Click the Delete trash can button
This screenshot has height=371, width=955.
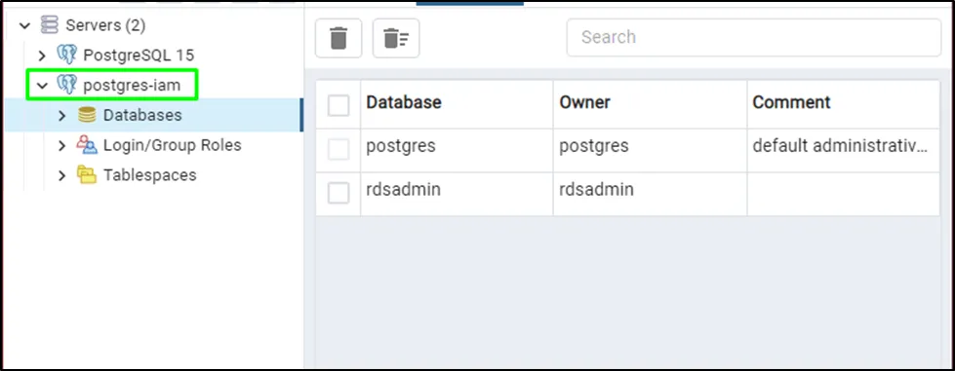coord(338,38)
